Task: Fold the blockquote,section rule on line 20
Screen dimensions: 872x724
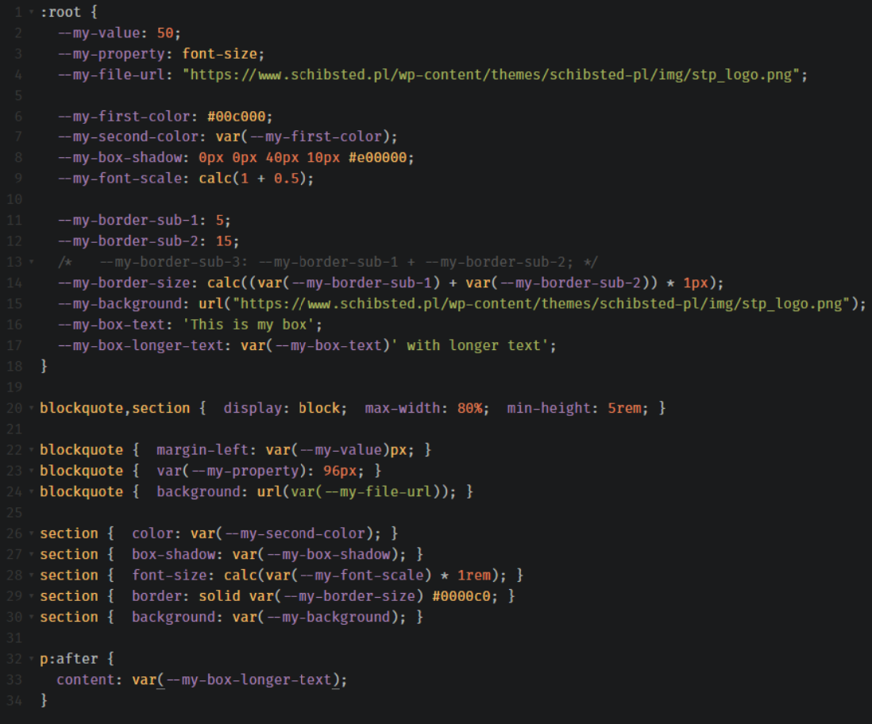Action: tap(31, 408)
